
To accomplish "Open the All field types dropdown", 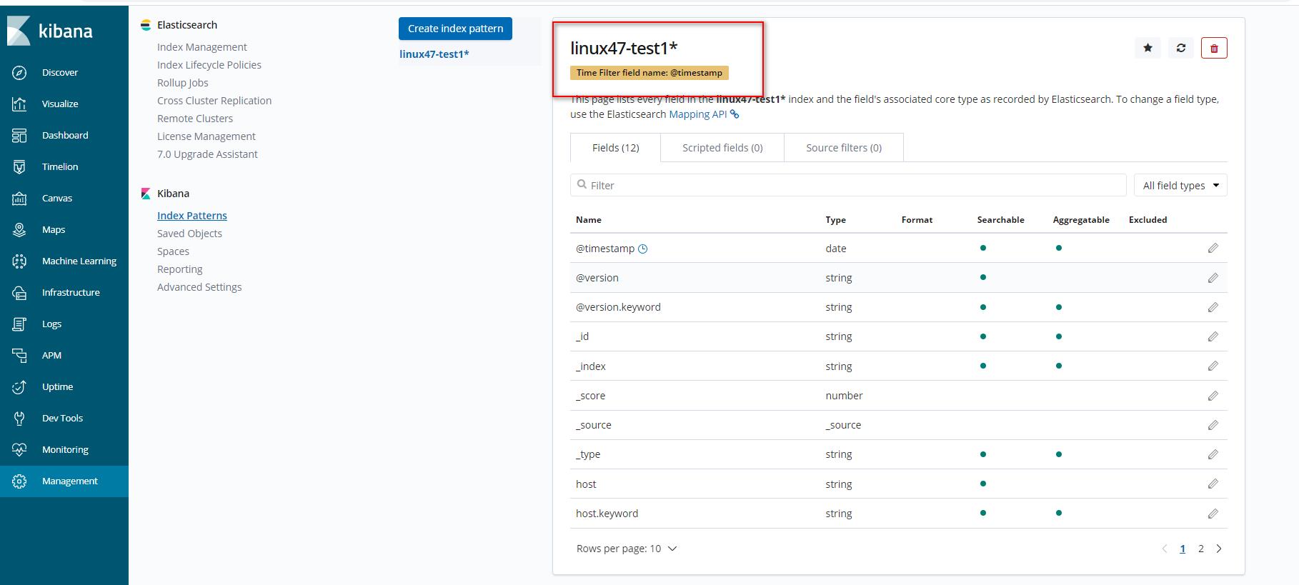I will [1180, 186].
